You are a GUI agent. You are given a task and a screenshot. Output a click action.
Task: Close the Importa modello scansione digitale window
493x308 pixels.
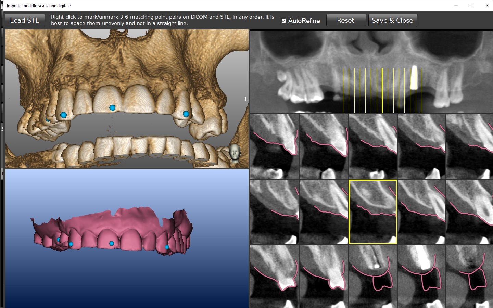[487, 5]
